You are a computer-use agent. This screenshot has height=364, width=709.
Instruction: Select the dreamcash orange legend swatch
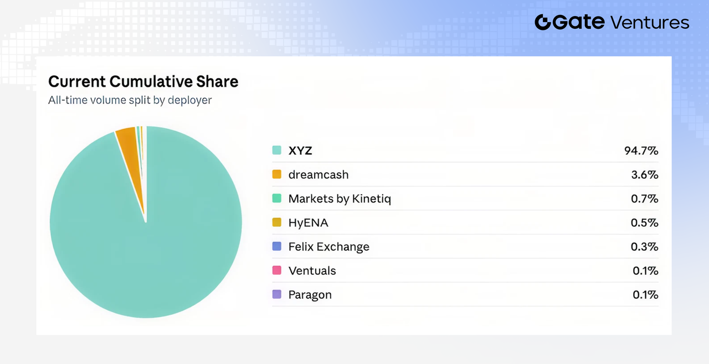coord(277,174)
